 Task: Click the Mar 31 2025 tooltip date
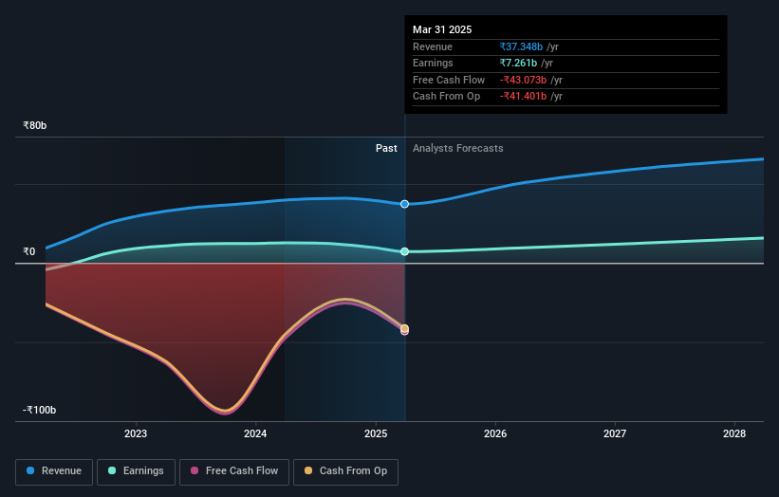tap(442, 29)
